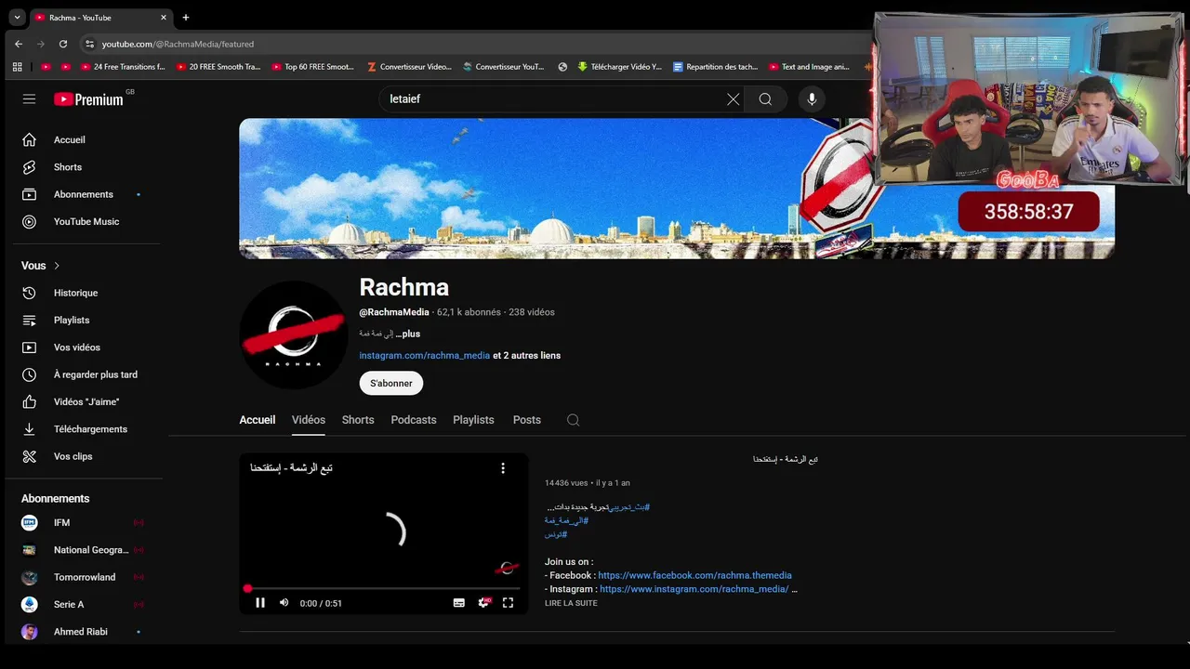Open video three-dot options menu
The image size is (1190, 669).
coord(503,468)
